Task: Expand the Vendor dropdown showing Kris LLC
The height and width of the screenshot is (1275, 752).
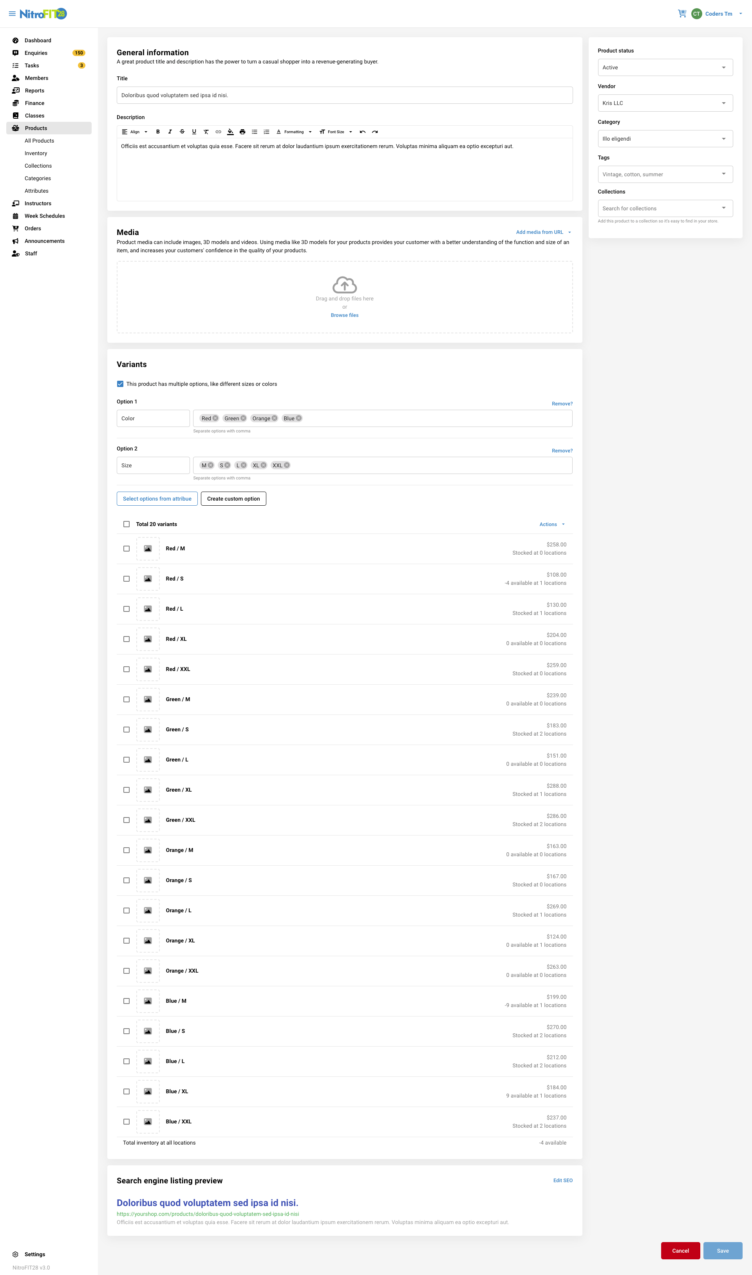Action: tap(665, 103)
